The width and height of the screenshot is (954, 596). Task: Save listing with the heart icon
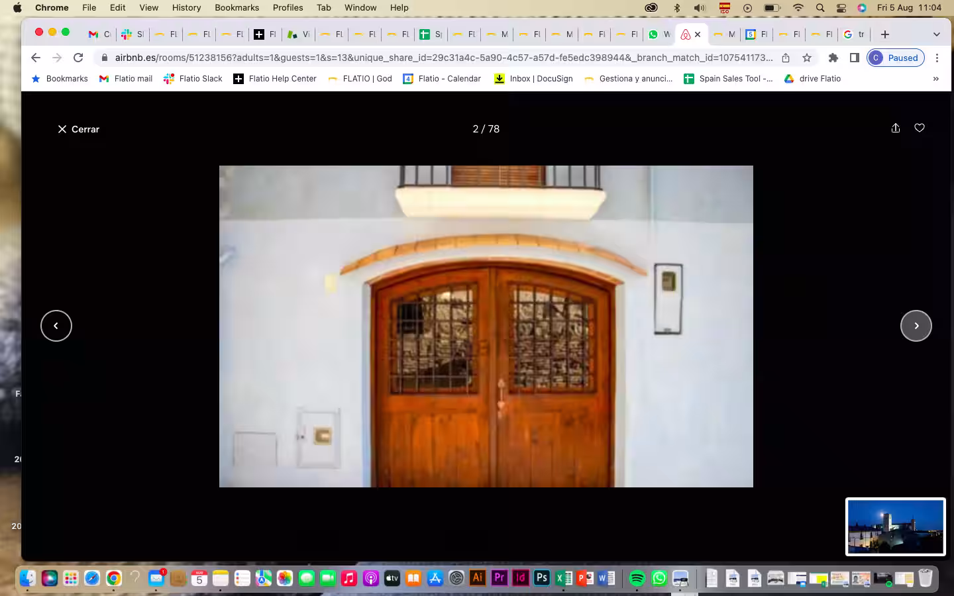pyautogui.click(x=920, y=128)
